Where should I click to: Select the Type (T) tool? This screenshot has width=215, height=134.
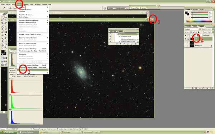[6, 38]
